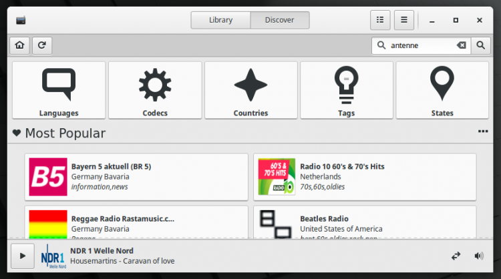This screenshot has width=501, height=279.
Task: Click the radio app icon in title bar
Action: pos(21,21)
